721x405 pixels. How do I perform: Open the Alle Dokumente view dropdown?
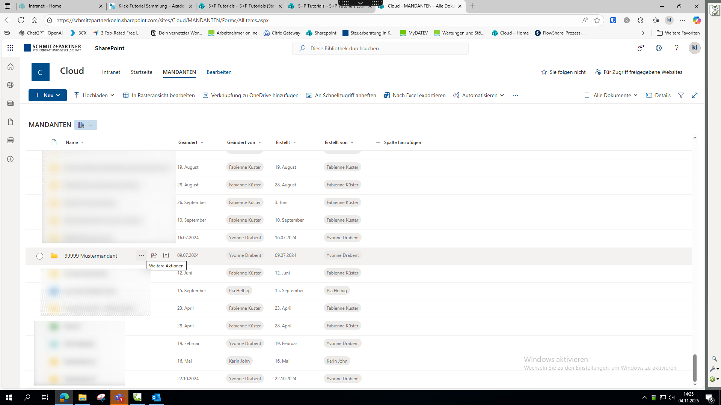coord(611,95)
